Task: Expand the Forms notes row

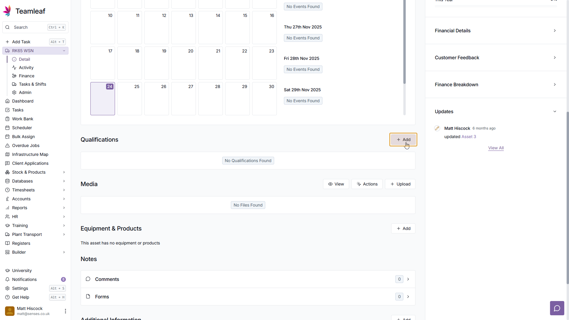Action: click(x=408, y=297)
